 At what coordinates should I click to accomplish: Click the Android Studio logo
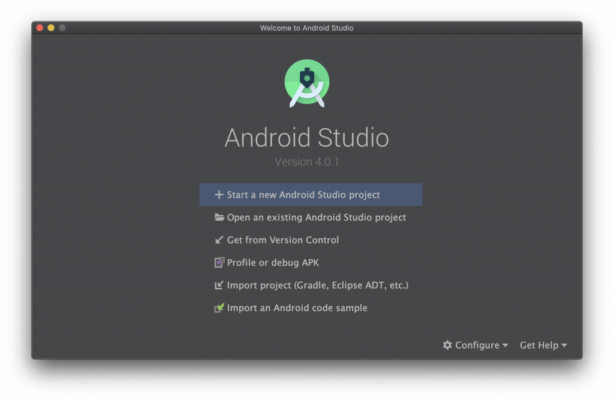306,83
